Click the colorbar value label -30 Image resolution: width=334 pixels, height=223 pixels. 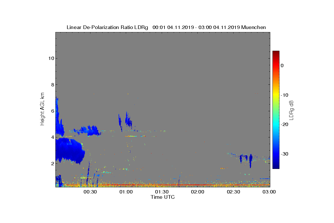284,154
